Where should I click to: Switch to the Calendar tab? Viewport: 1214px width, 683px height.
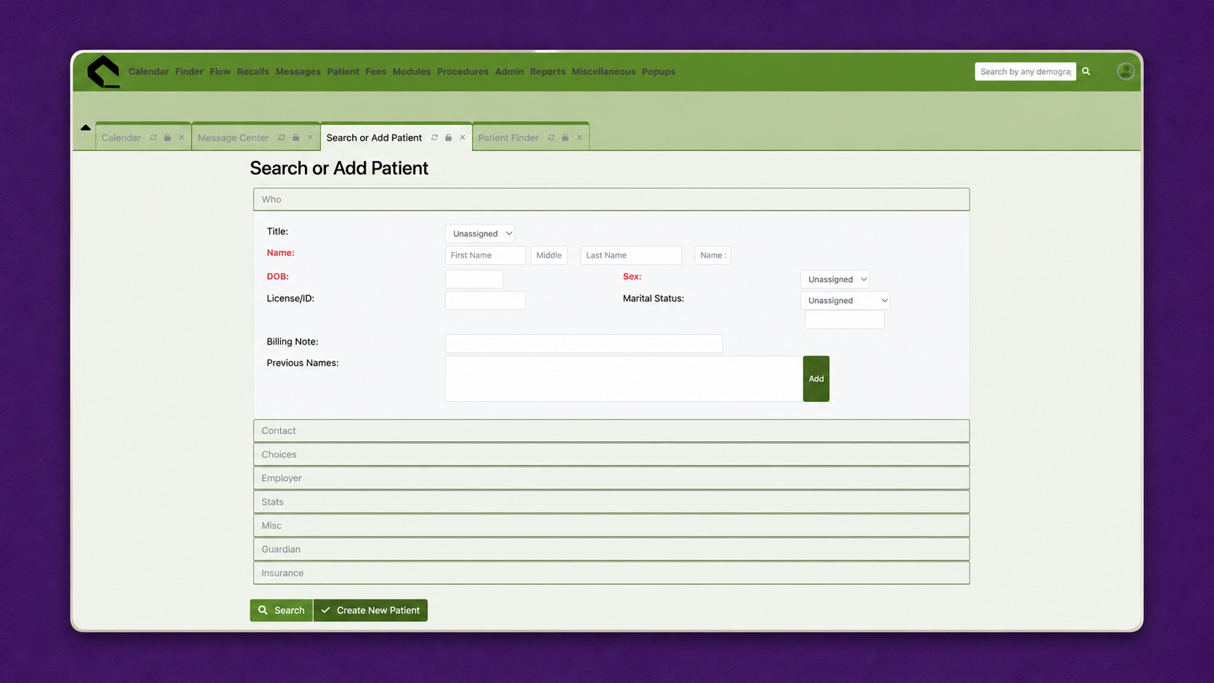[121, 137]
